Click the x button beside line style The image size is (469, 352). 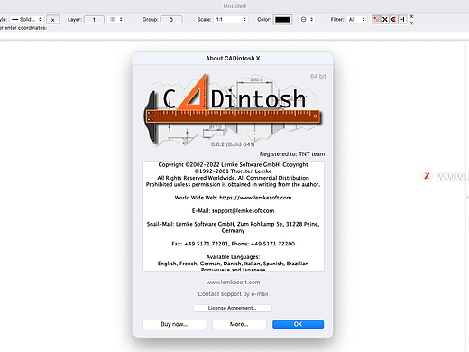pyautogui.click(x=52, y=20)
